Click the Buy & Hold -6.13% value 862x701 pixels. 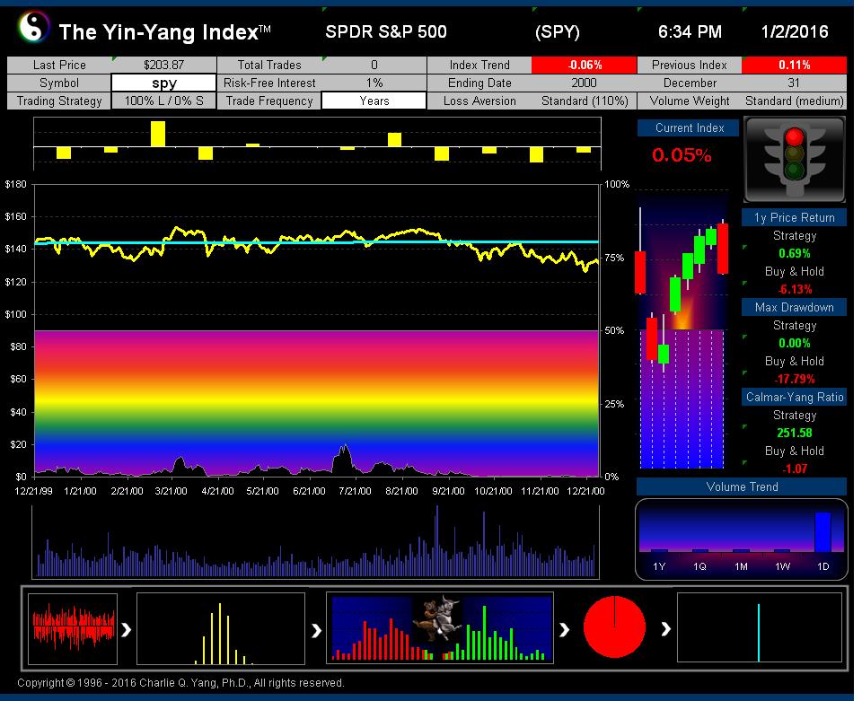(x=795, y=290)
